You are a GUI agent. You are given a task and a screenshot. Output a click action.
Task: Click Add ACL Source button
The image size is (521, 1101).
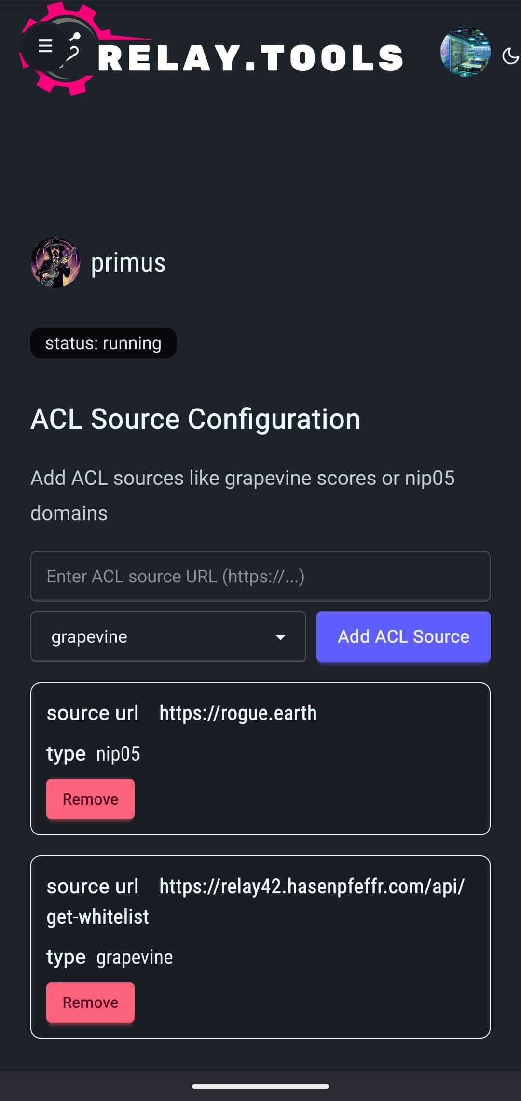click(403, 636)
